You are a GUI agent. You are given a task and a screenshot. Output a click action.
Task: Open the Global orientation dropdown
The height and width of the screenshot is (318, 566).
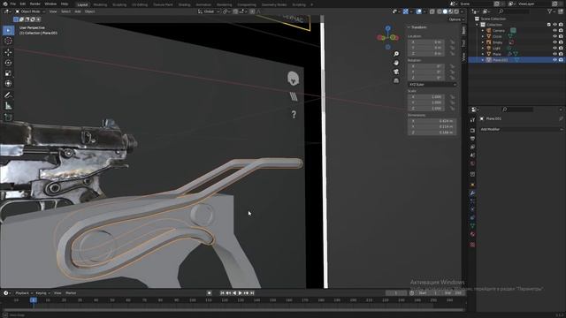pos(209,11)
